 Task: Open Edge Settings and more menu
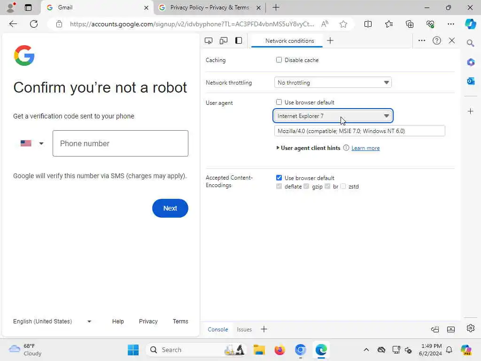pyautogui.click(x=450, y=24)
